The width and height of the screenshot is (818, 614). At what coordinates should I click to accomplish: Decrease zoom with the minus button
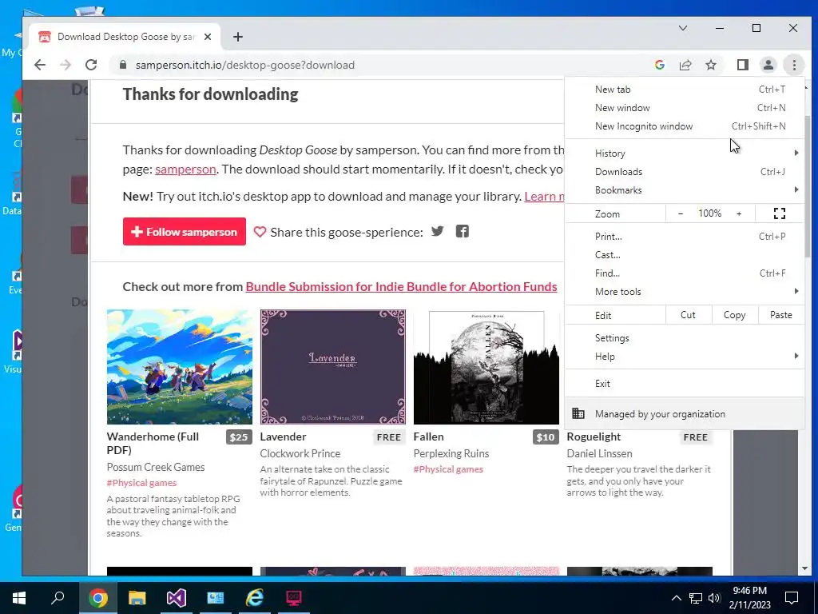coord(681,213)
